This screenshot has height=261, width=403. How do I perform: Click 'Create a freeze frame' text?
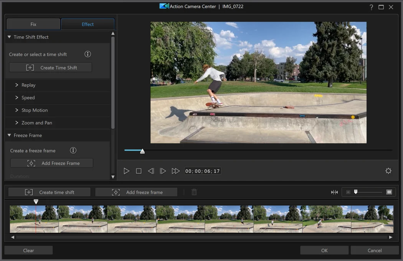coord(33,151)
